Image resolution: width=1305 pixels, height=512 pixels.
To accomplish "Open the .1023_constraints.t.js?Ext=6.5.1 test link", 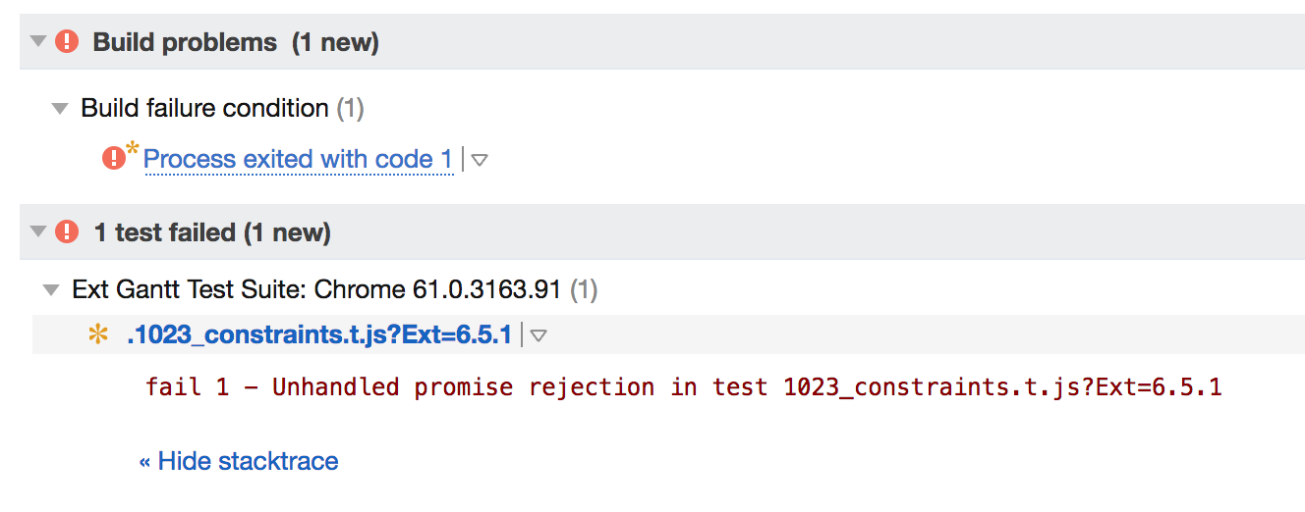I will click(319, 335).
